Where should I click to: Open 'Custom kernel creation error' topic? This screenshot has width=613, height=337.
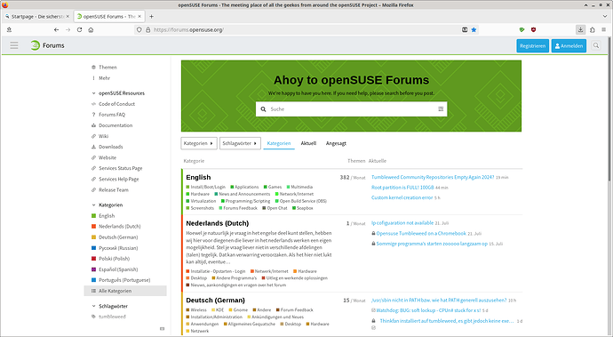[x=402, y=197]
